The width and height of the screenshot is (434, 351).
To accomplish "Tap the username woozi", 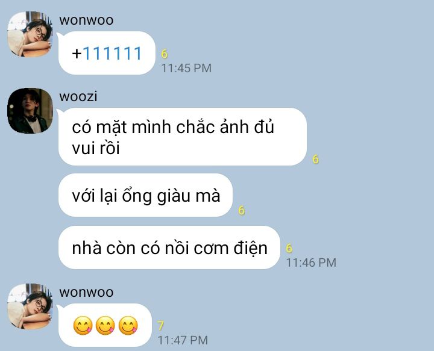I will click(x=78, y=96).
